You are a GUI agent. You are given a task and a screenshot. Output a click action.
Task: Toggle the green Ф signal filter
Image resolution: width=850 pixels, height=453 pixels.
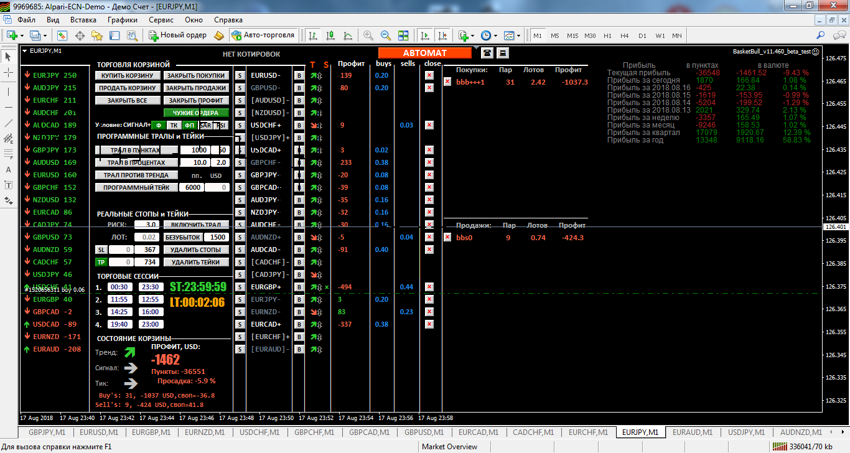coord(159,125)
